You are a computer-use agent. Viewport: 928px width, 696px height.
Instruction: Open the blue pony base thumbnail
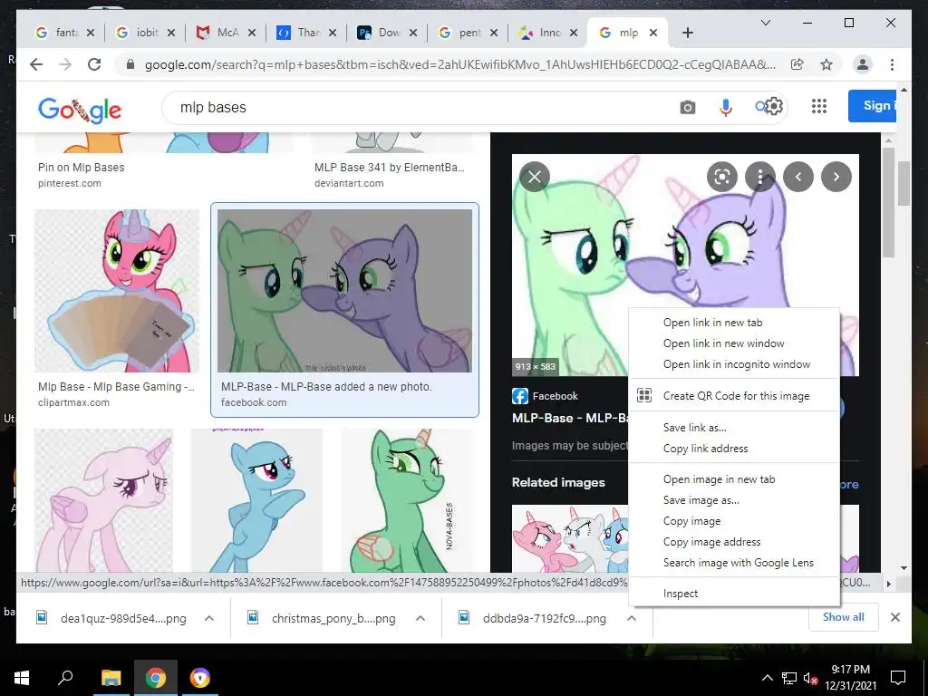coord(256,500)
